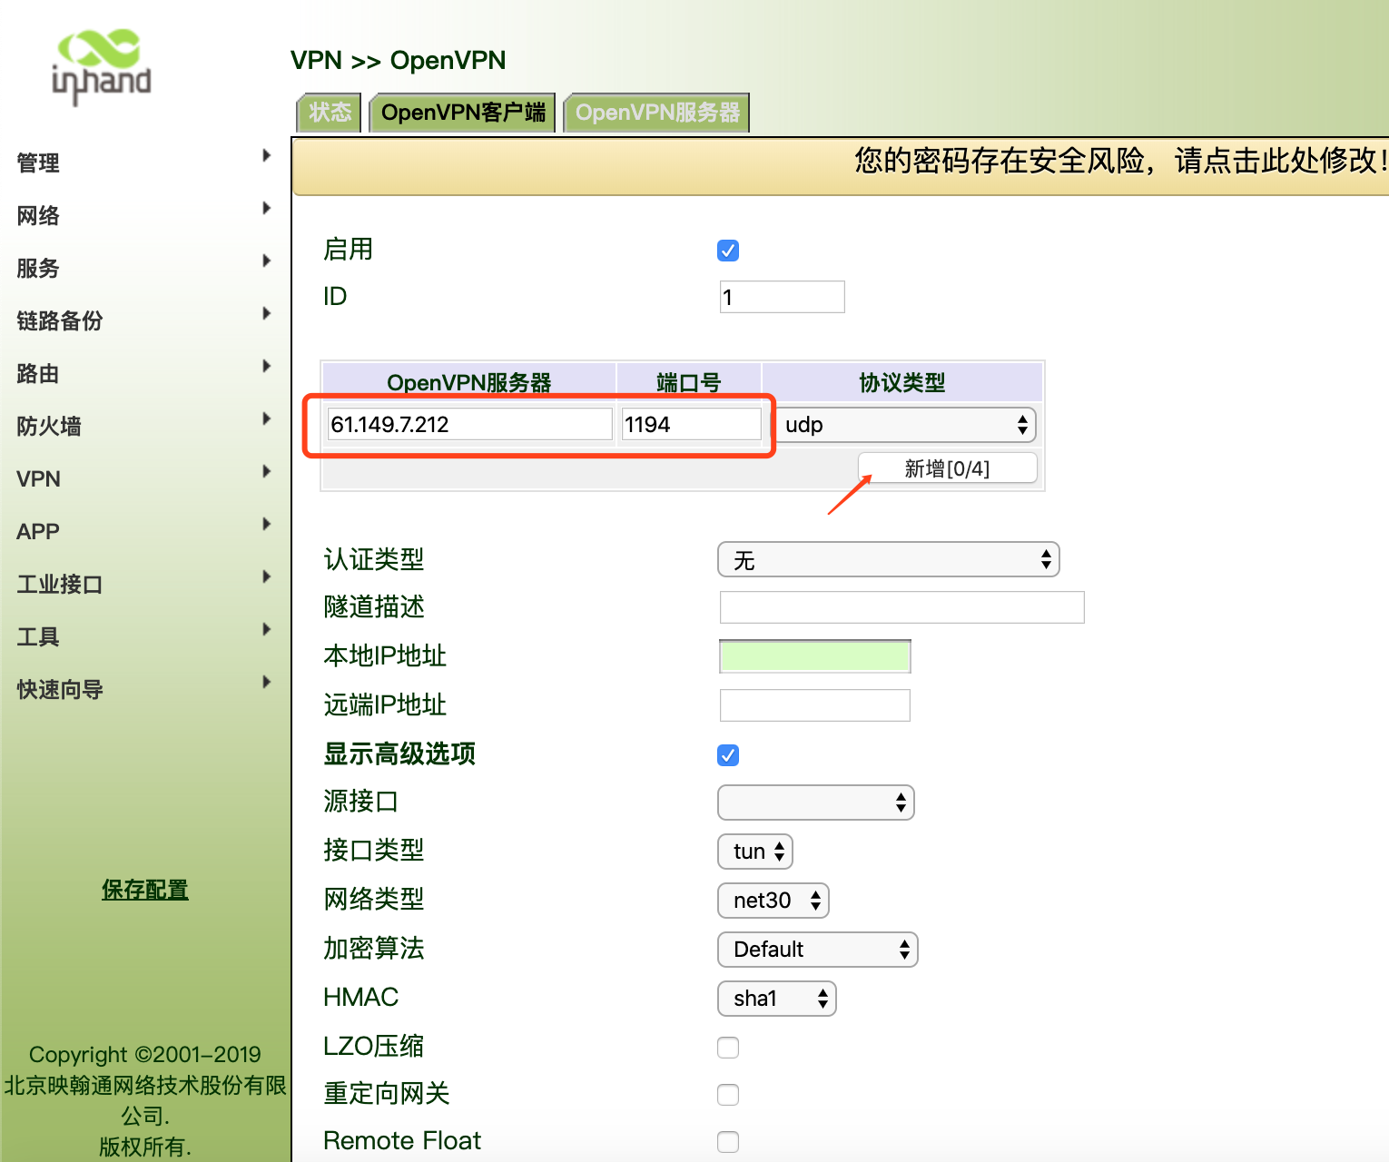Switch to the OpenVPN服务器 tab
Viewport: 1389px width, 1162px height.
(x=657, y=113)
